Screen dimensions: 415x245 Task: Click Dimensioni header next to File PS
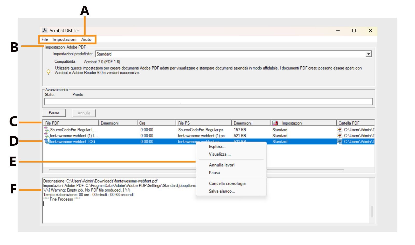[251, 123]
